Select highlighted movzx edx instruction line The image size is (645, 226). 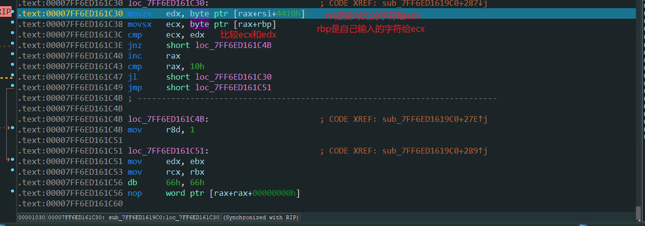(327, 13)
